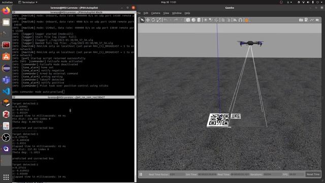Screen dimensions: 325x183
Task: Open Firefox from the dock
Action: 6,10
